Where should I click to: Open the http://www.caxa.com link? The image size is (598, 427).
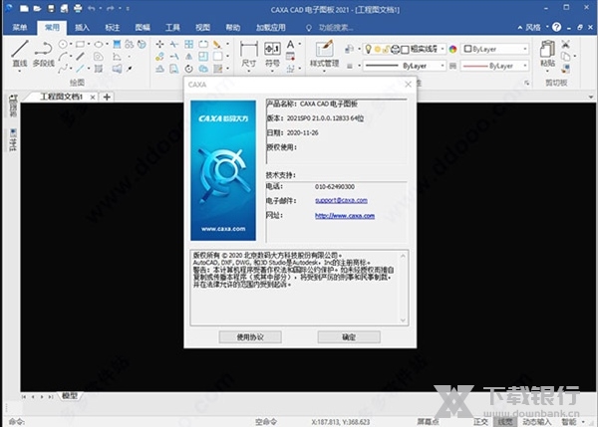click(345, 216)
